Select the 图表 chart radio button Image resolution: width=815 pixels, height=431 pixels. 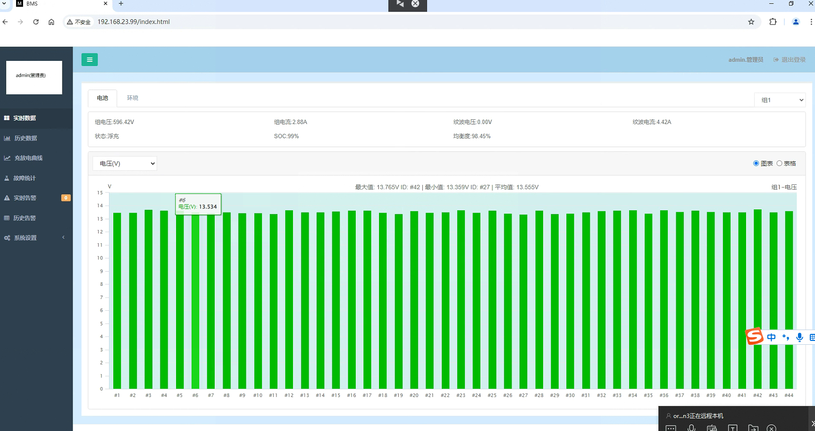pos(756,163)
